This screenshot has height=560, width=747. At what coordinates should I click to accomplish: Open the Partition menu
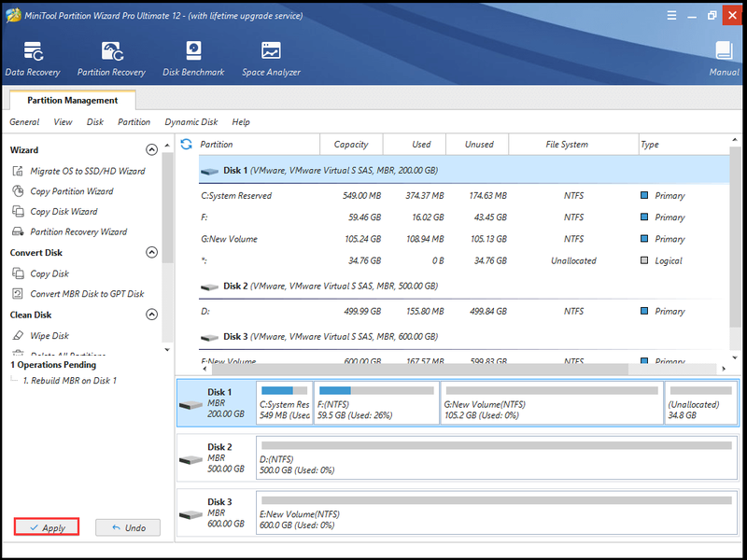134,122
